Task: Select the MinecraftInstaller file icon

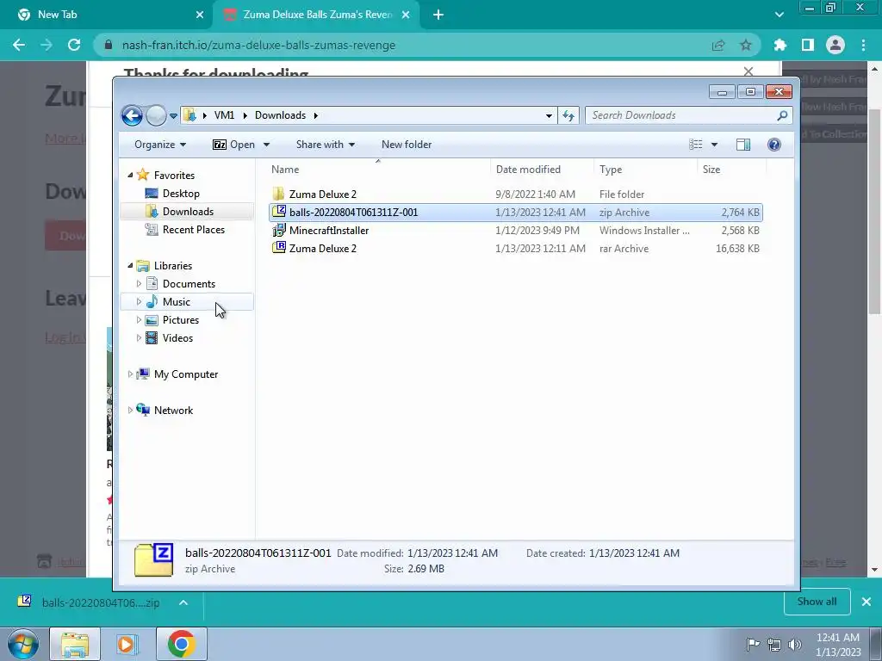Action: [279, 231]
